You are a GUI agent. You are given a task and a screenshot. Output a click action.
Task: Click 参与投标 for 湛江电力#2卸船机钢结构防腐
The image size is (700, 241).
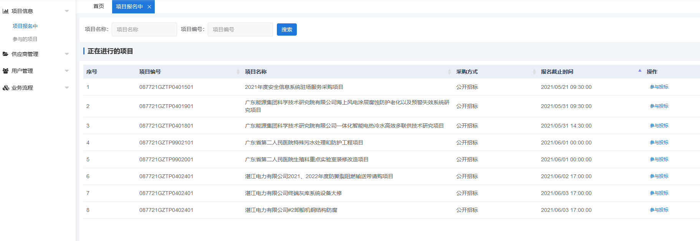pyautogui.click(x=659, y=210)
